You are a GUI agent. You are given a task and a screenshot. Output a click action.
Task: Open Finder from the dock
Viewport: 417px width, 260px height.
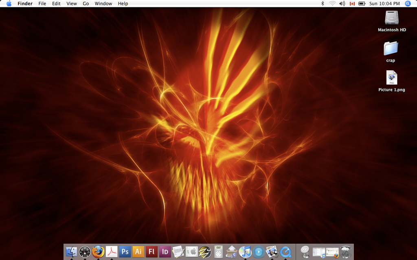[71, 252]
